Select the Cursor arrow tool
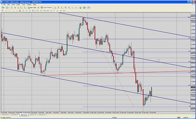The width and height of the screenshot is (196, 119). pyautogui.click(x=3, y=11)
